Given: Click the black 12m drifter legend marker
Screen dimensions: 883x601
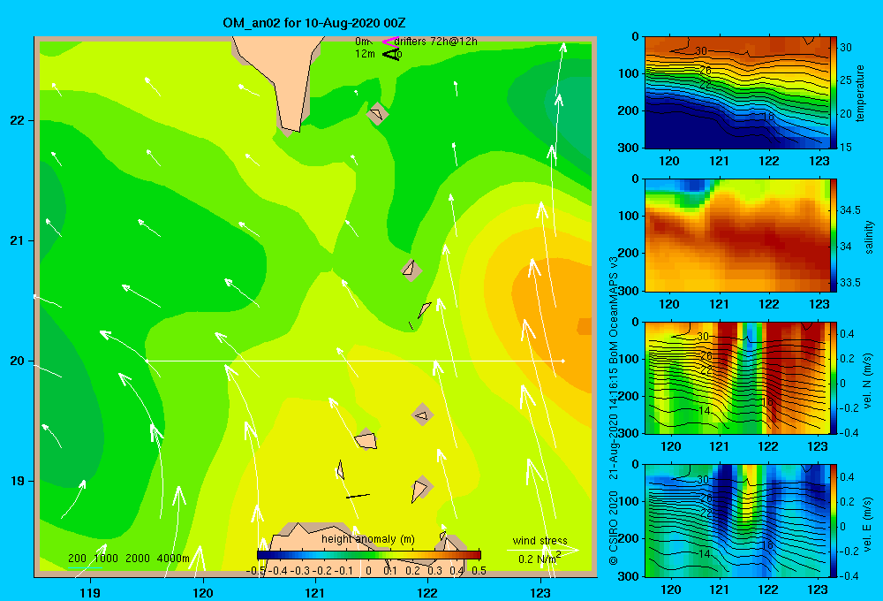Looking at the screenshot, I should pos(390,54).
